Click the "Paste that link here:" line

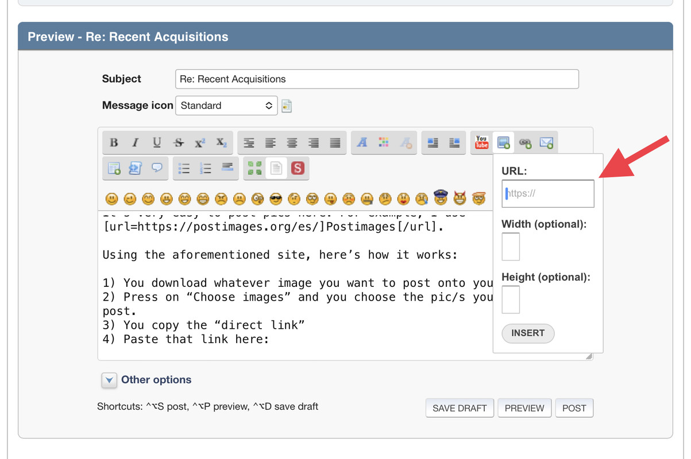[186, 339]
